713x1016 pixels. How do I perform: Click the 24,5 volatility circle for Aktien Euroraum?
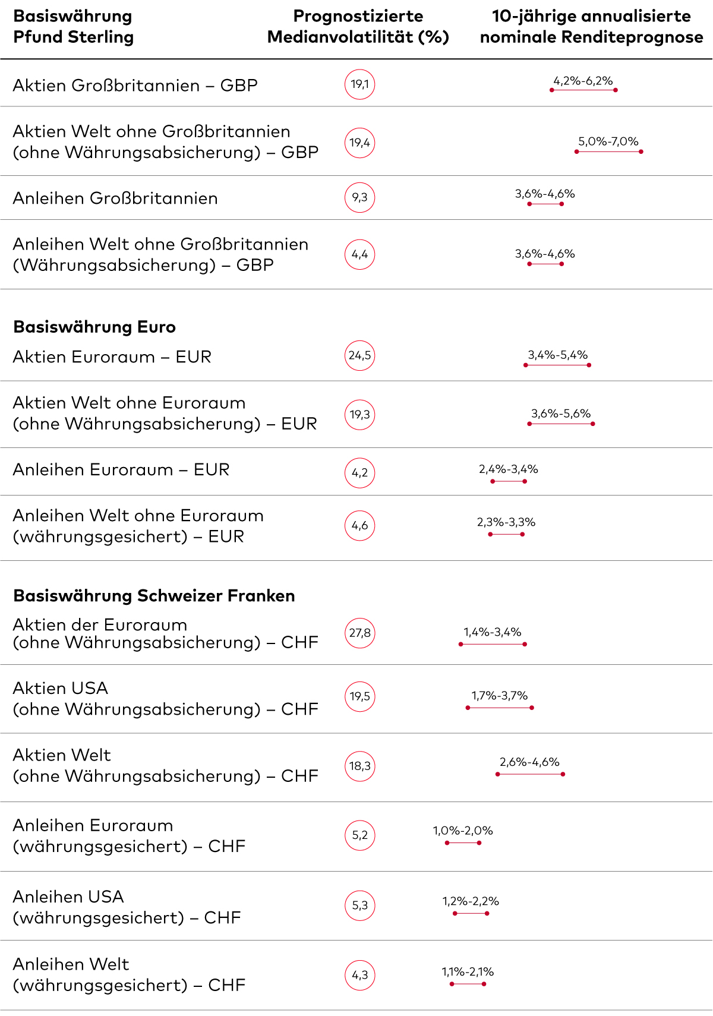(359, 355)
